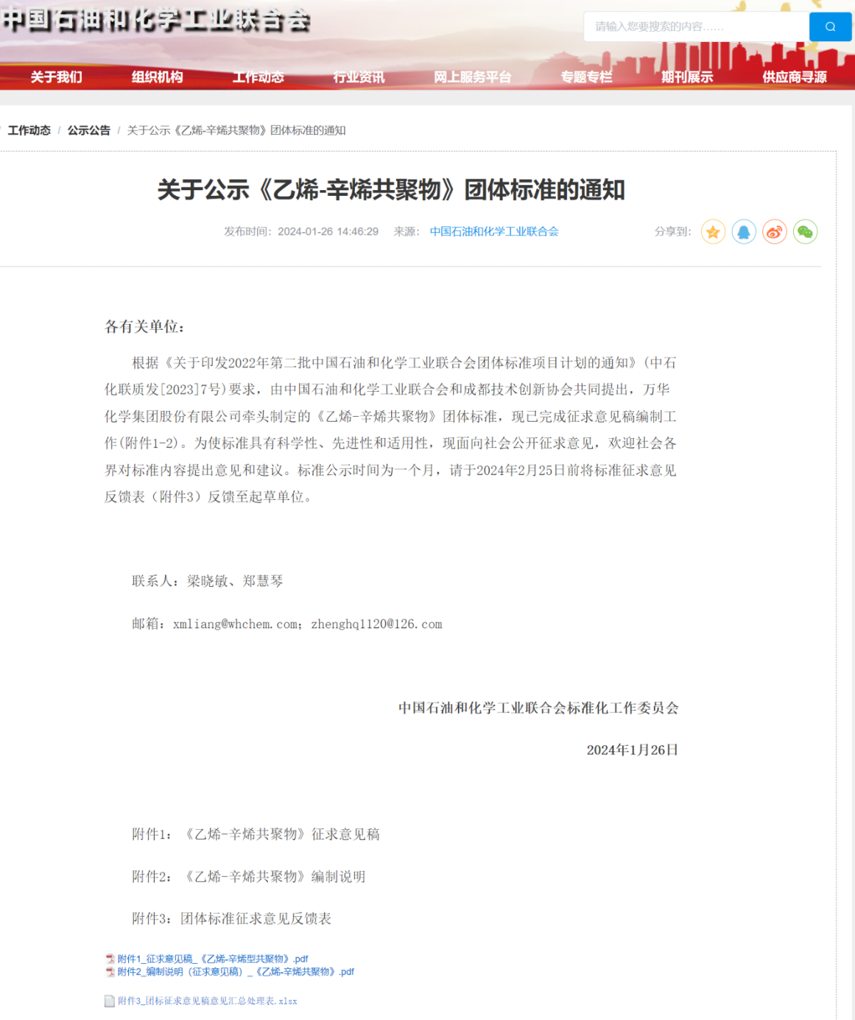This screenshot has height=1020, width=855.
Task: Click the line 附件2：《乙烯-辛烯共聚物》编制说明
Action: pyautogui.click(x=249, y=877)
